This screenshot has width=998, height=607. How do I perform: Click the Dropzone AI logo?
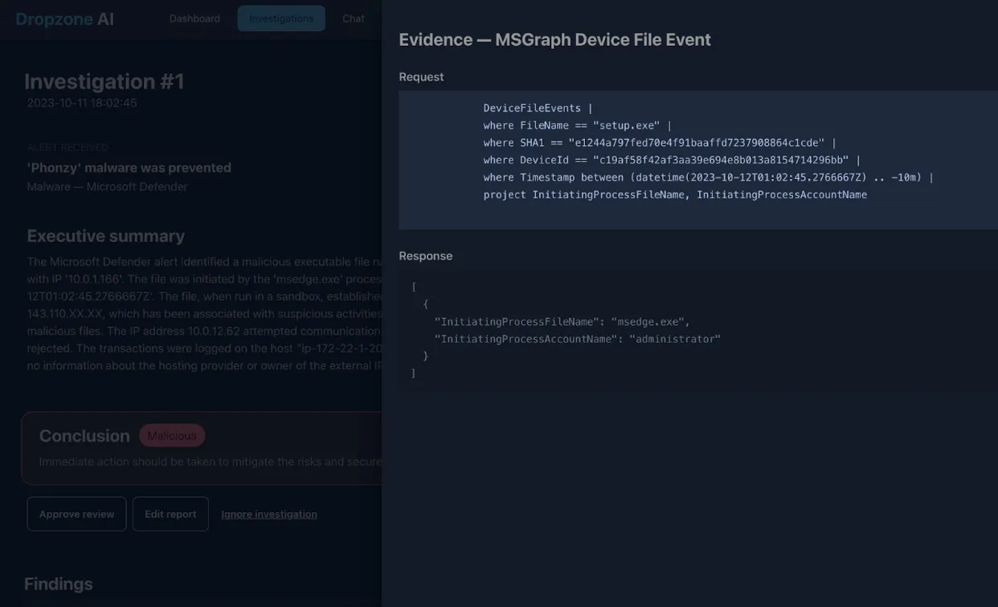point(64,18)
